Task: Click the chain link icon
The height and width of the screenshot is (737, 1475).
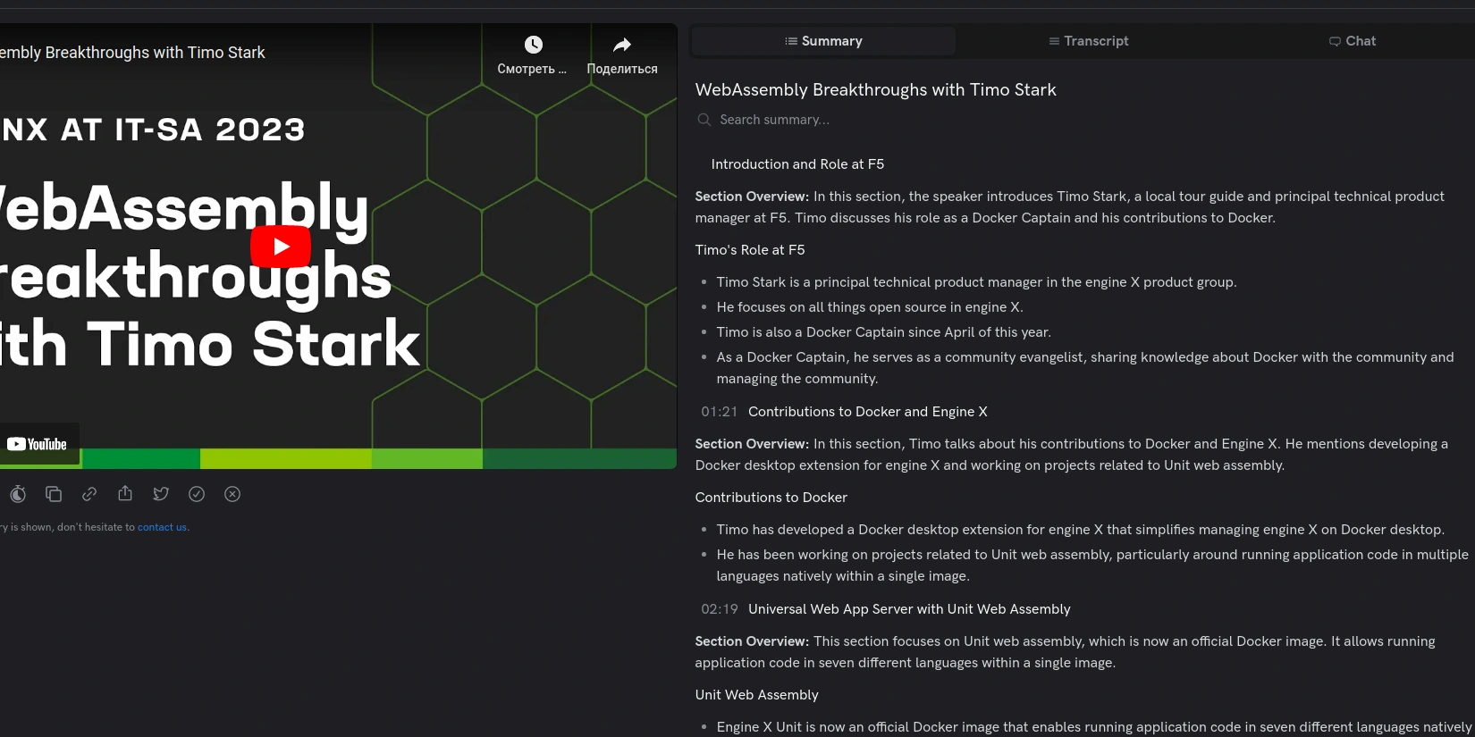Action: pos(89,494)
